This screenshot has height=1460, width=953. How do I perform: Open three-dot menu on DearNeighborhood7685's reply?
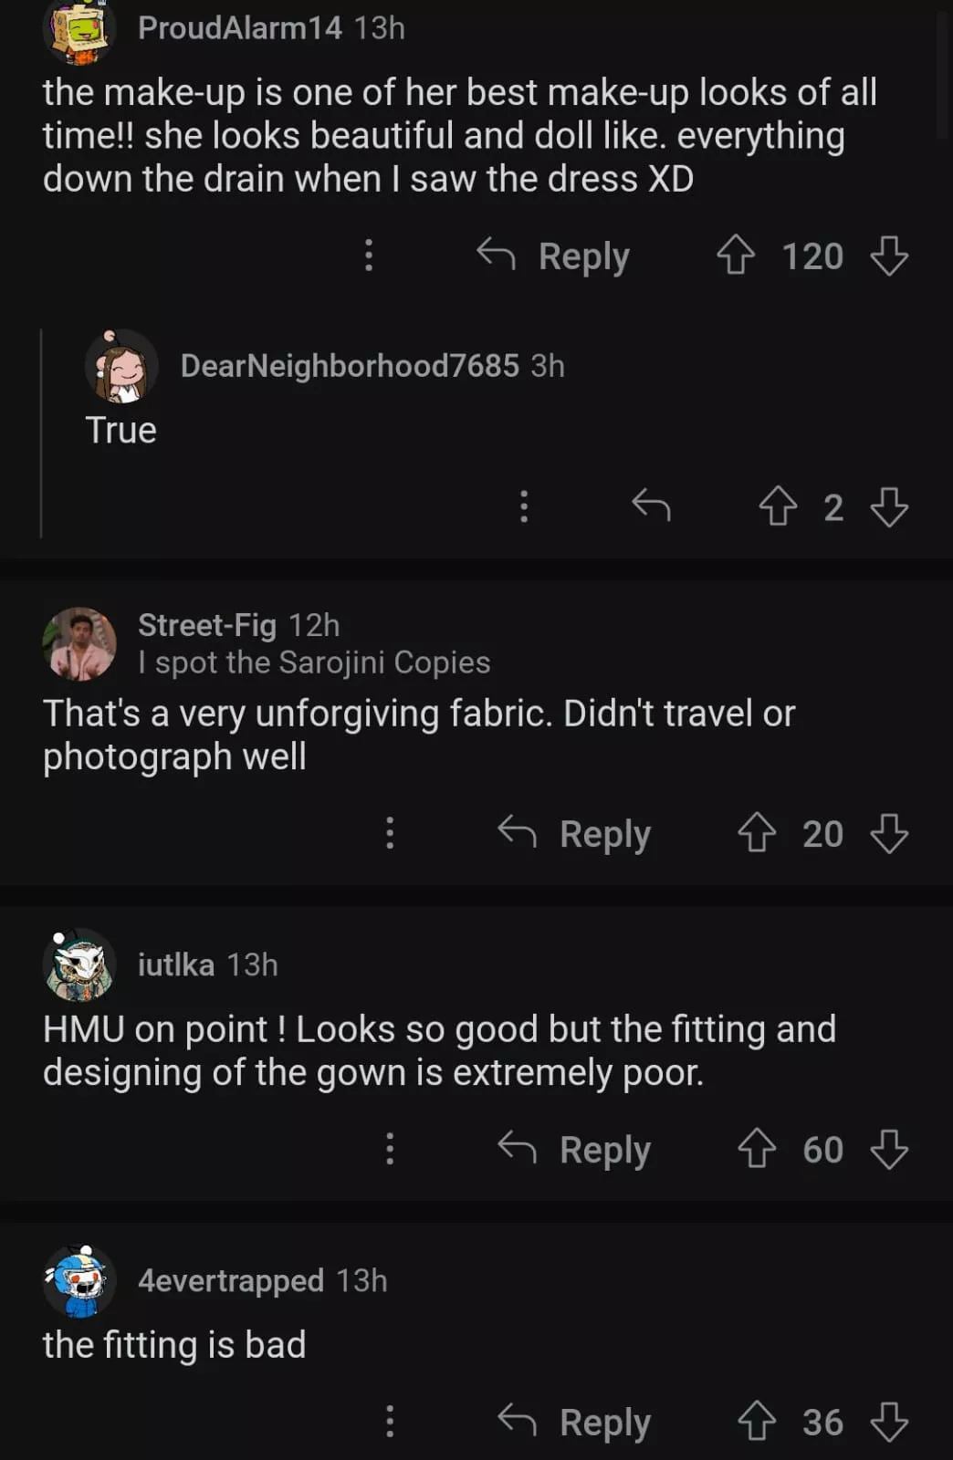(x=524, y=506)
